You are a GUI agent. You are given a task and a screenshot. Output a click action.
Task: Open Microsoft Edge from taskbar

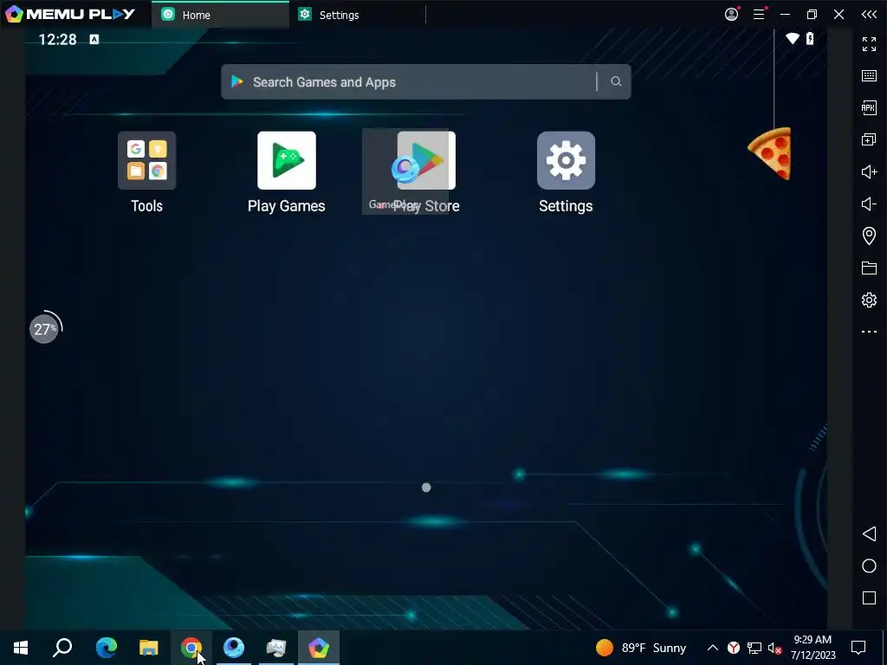106,648
